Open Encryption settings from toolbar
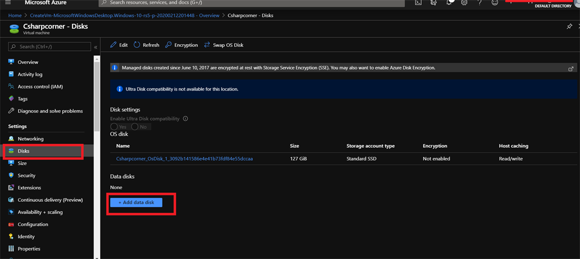This screenshot has height=259, width=580. click(x=181, y=45)
